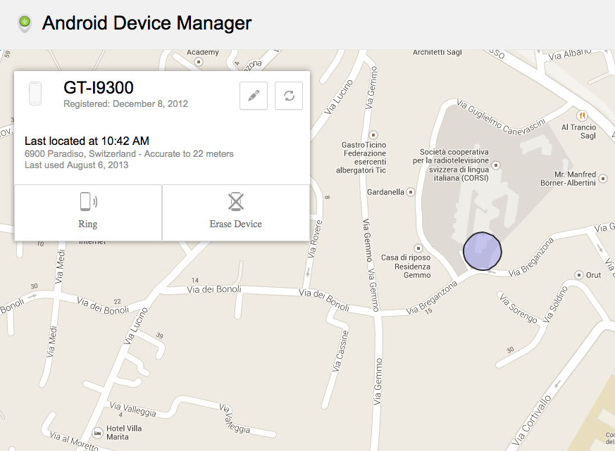Click Registered: December 8, 2012 text
This screenshot has width=615, height=451.
126,104
